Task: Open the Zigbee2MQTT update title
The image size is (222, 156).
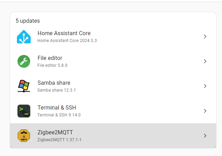Action: tap(55, 133)
